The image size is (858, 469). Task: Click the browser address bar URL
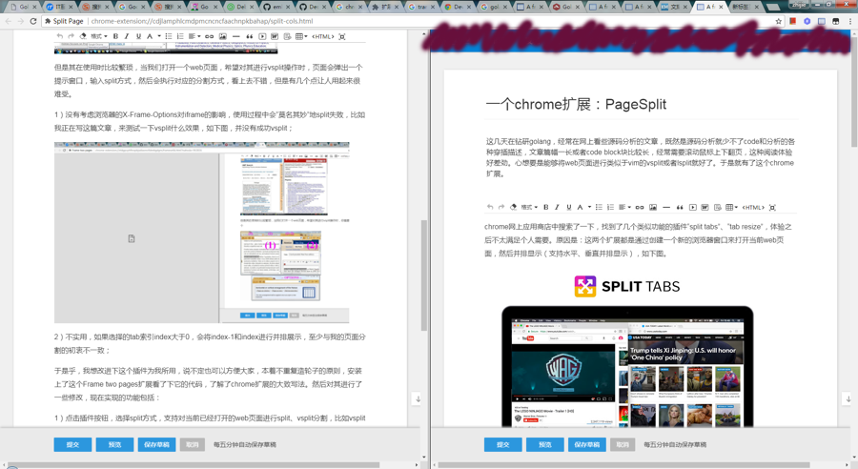coord(202,21)
